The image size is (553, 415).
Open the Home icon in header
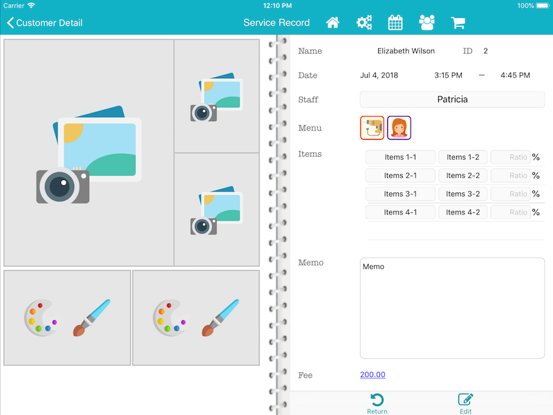(x=332, y=23)
